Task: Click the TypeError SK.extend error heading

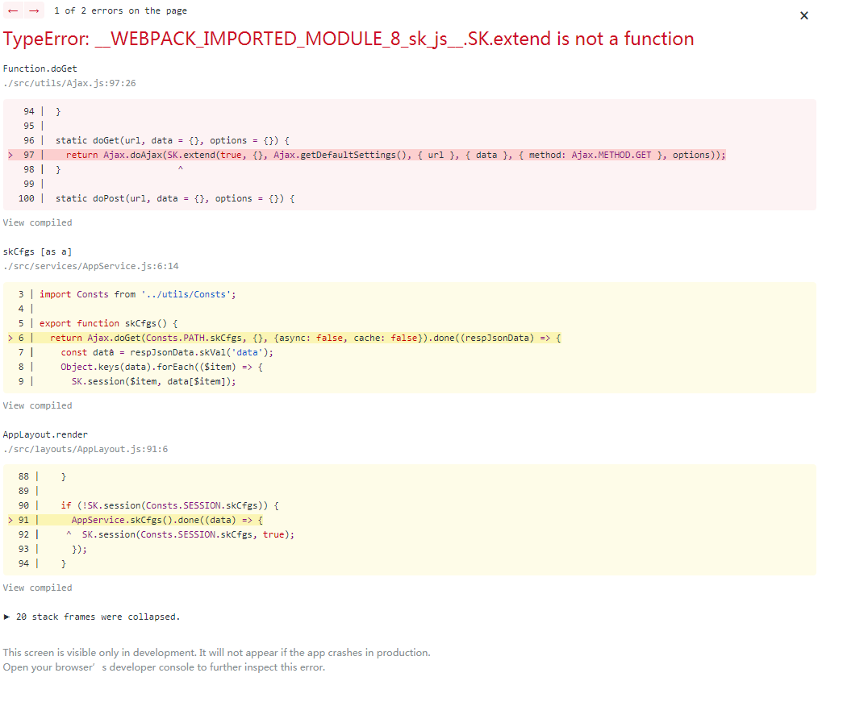Action: (347, 39)
